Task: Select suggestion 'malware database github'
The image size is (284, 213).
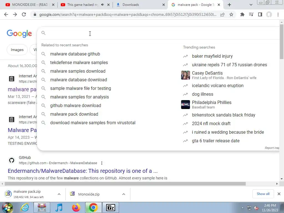Action: pos(75,54)
